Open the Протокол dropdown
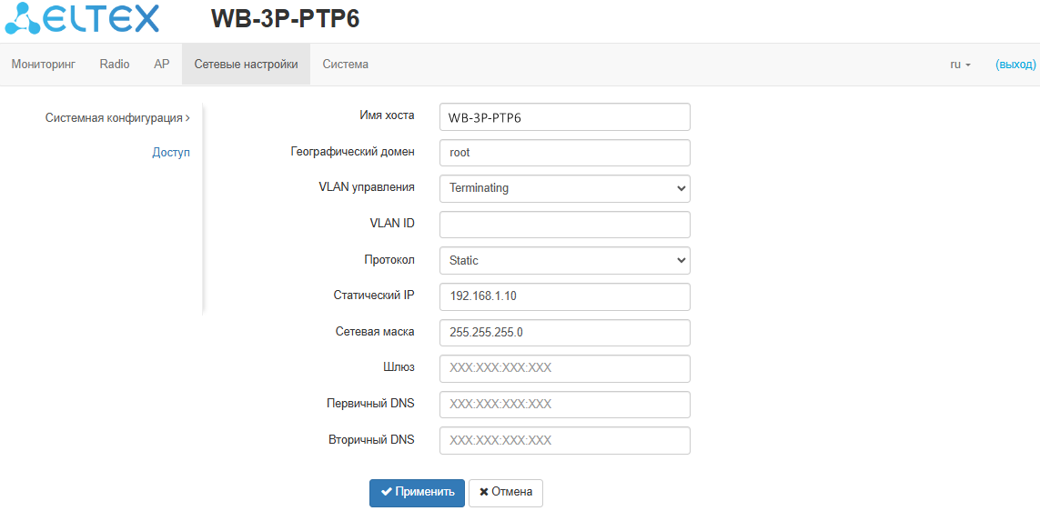The width and height of the screenshot is (1040, 511). [x=564, y=260]
